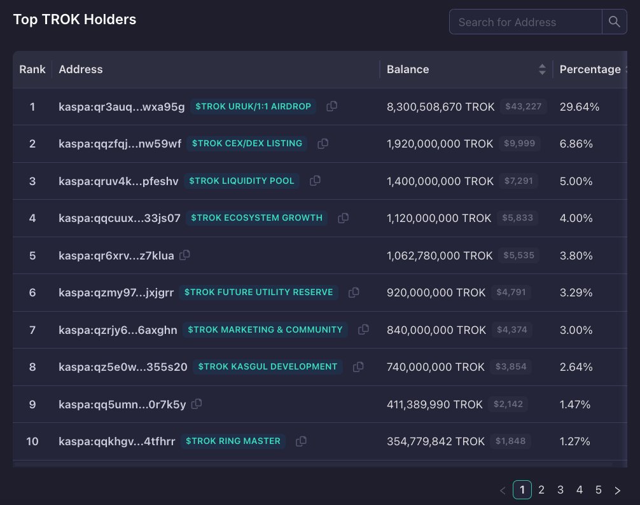Open address kaspa:qqzfqj...nw59wf
The image size is (640, 505).
coord(120,144)
